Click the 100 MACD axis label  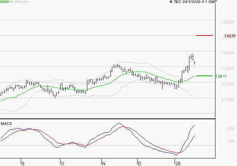[231, 141]
